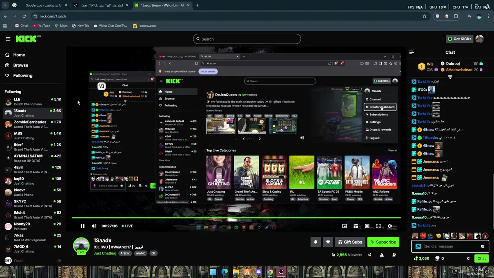Jump to LIVE in the player

tap(127, 226)
